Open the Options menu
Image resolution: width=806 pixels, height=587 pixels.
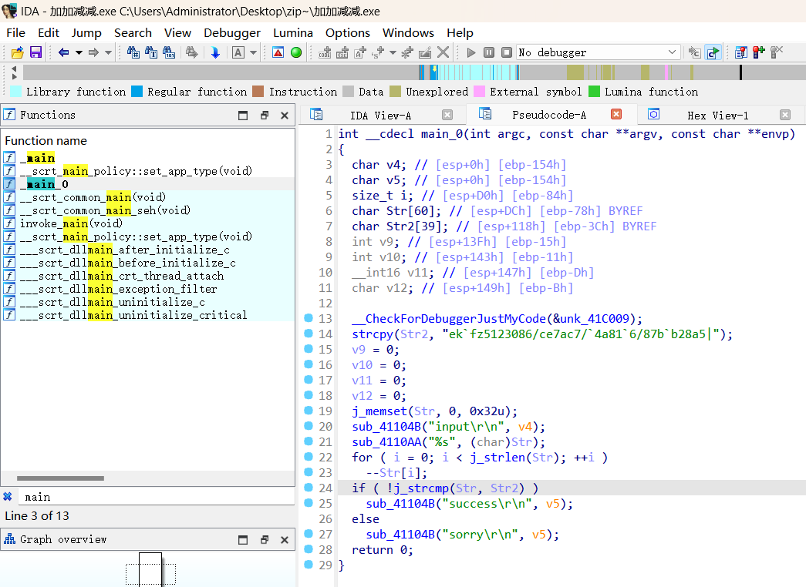point(348,33)
